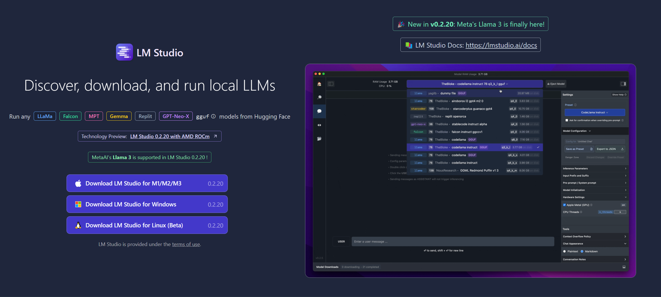Select the AI Chat speech bubble icon
Viewport: 661px width, 297px height.
point(319,111)
